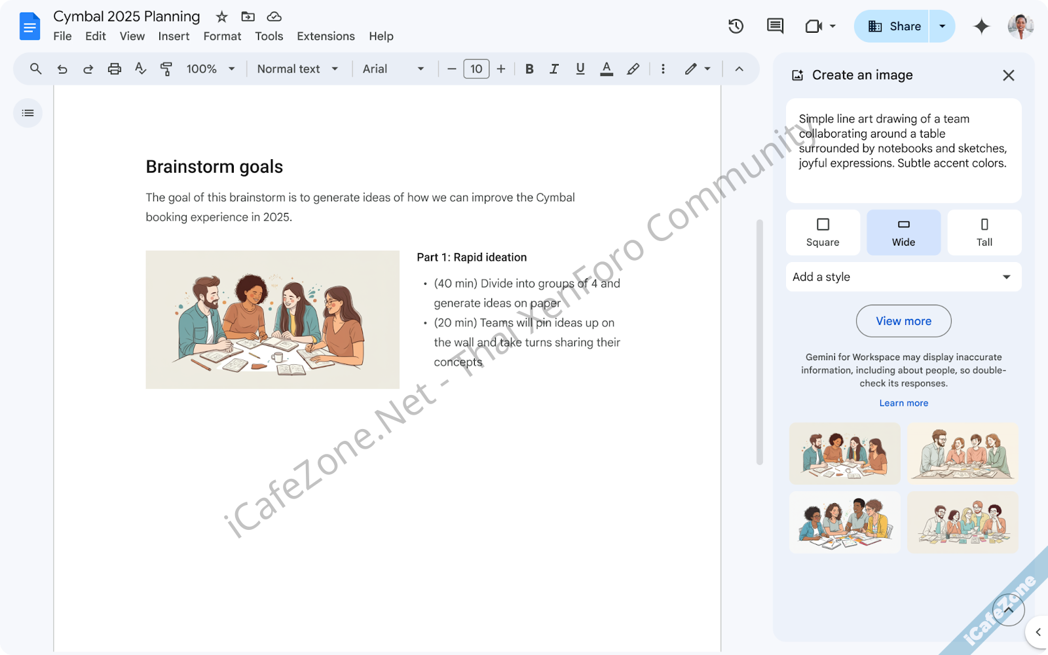The height and width of the screenshot is (655, 1048).
Task: Show the document outline icon
Action: (28, 113)
